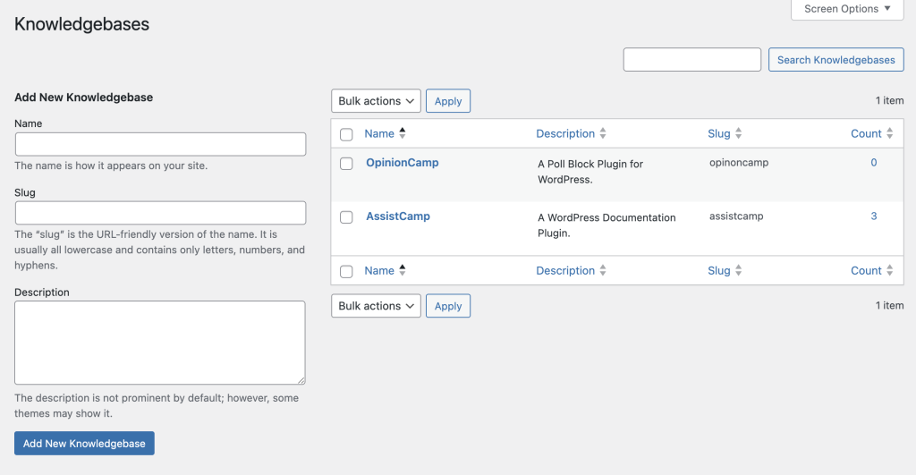Screen dimensions: 916x475
Task: Click sort arrows beside Count column header
Action: [x=890, y=133]
